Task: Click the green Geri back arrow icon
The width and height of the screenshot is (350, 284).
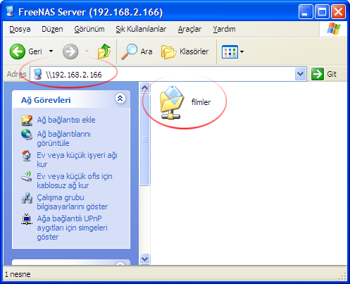Action: pos(18,51)
